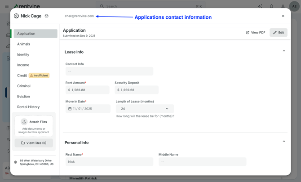
Task: Select the Criminal section
Action: 24,86
